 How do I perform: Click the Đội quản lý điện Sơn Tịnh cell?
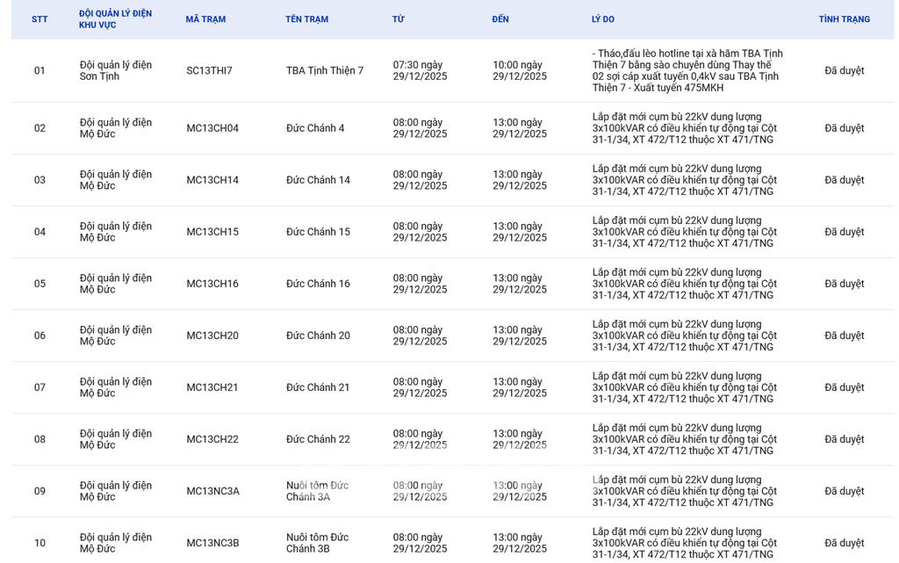click(115, 71)
